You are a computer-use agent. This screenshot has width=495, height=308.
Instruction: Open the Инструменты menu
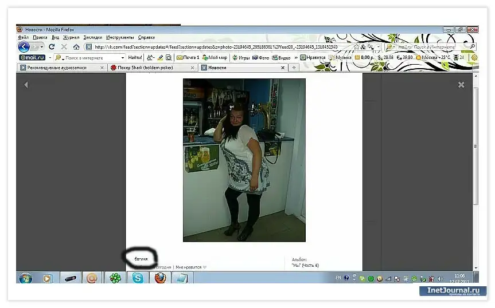coord(120,37)
